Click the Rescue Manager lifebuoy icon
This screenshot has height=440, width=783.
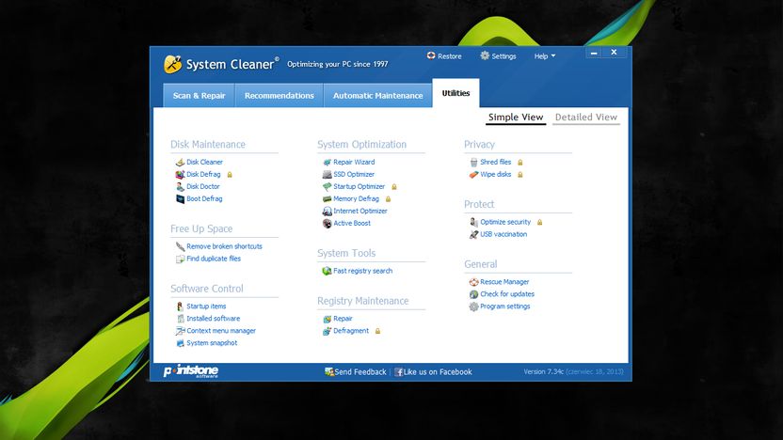(474, 282)
